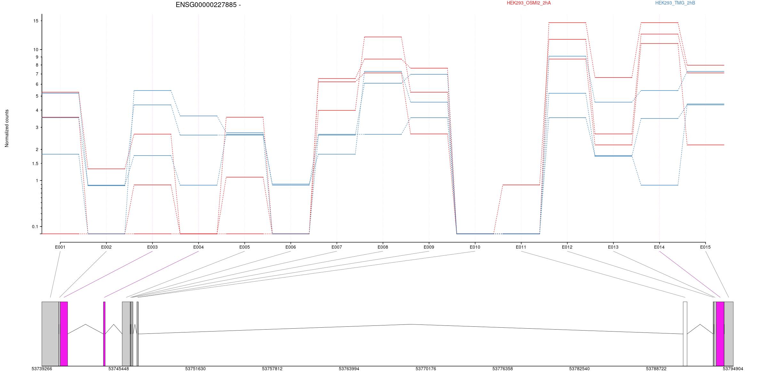The width and height of the screenshot is (768, 384).
Task: Click the red line at E002
Action: tap(106, 169)
